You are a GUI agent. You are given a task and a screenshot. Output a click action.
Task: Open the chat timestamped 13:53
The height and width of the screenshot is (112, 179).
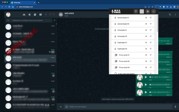30,82
